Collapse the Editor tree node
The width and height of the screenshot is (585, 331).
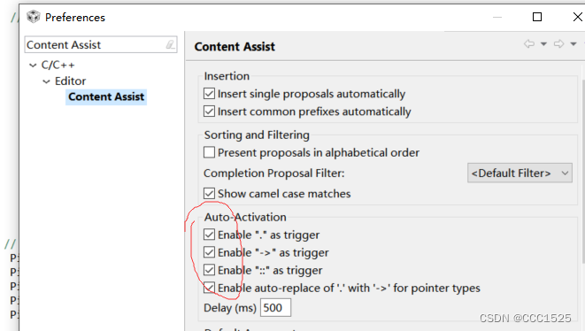46,81
